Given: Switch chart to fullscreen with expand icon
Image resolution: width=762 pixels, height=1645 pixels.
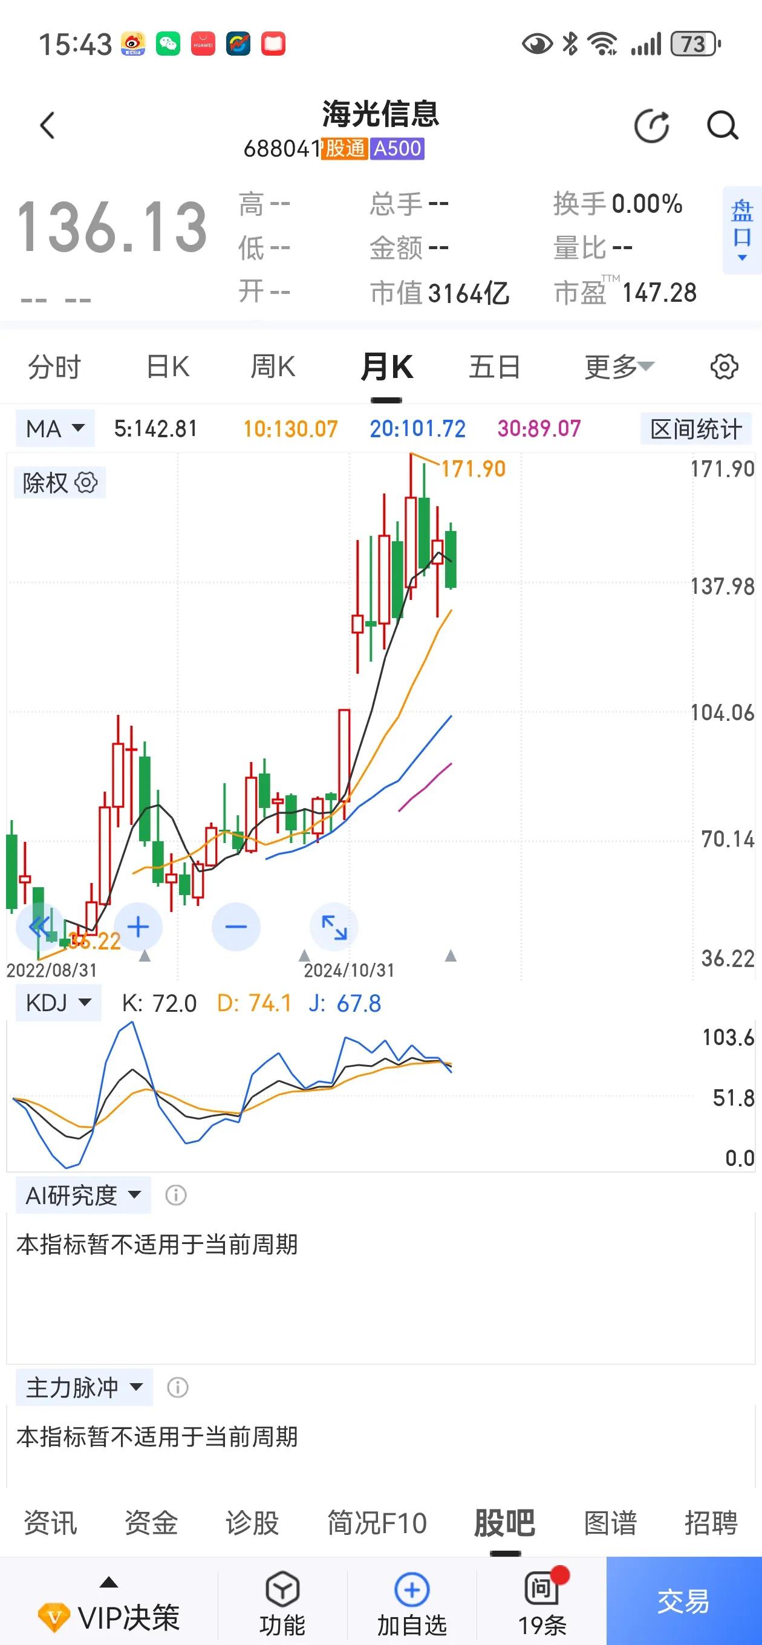Looking at the screenshot, I should click(x=333, y=927).
